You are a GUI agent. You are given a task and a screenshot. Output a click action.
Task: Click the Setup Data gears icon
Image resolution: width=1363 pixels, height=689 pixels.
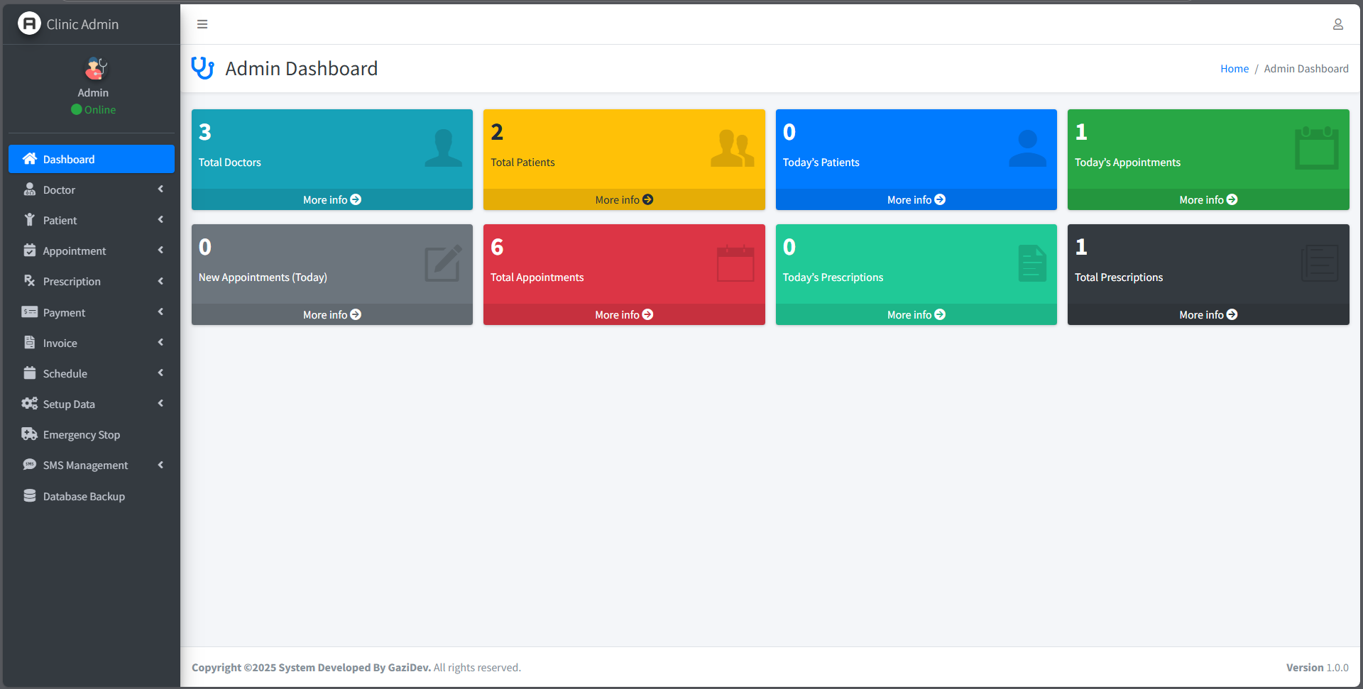point(29,404)
